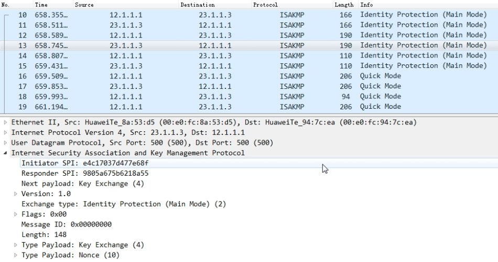
Task: Expand the Ethernet II tree node
Action: (x=6, y=122)
